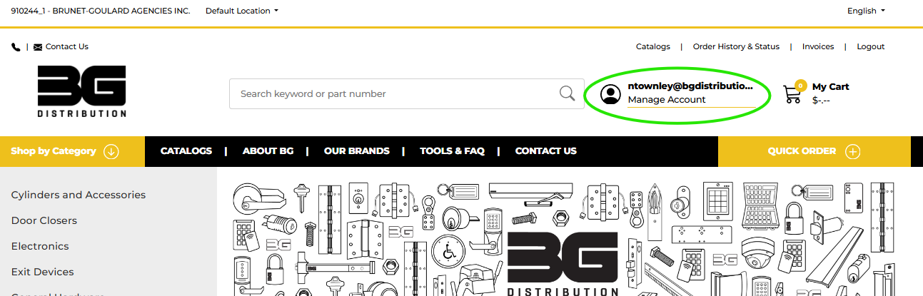The width and height of the screenshot is (923, 296).
Task: Click the search magnifying glass icon
Action: (x=567, y=93)
